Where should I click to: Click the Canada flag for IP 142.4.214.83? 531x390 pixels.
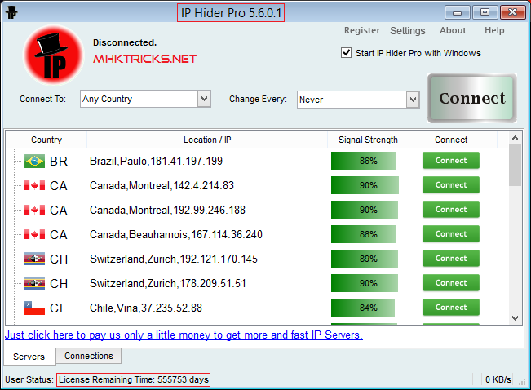(x=34, y=185)
